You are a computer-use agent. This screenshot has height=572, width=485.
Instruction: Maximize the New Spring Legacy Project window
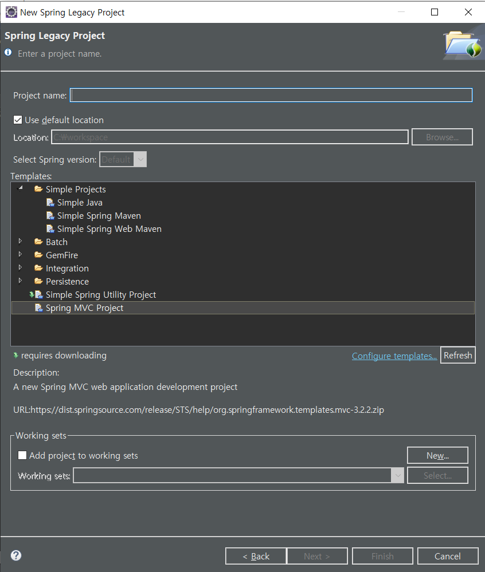[x=435, y=12]
